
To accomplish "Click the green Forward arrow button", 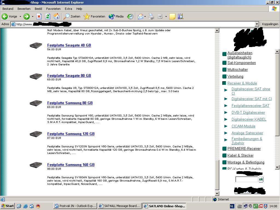I will 27,16.
